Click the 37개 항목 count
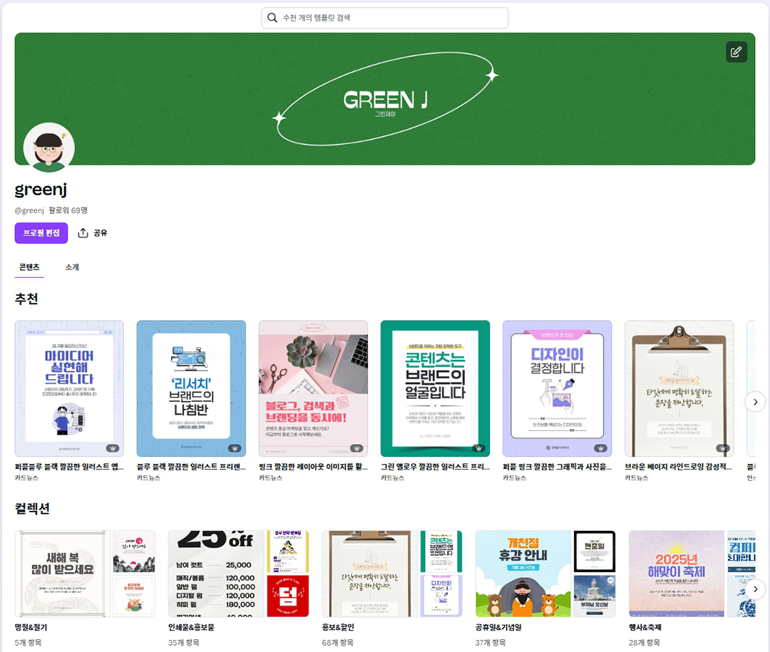770x652 pixels. coord(491,642)
